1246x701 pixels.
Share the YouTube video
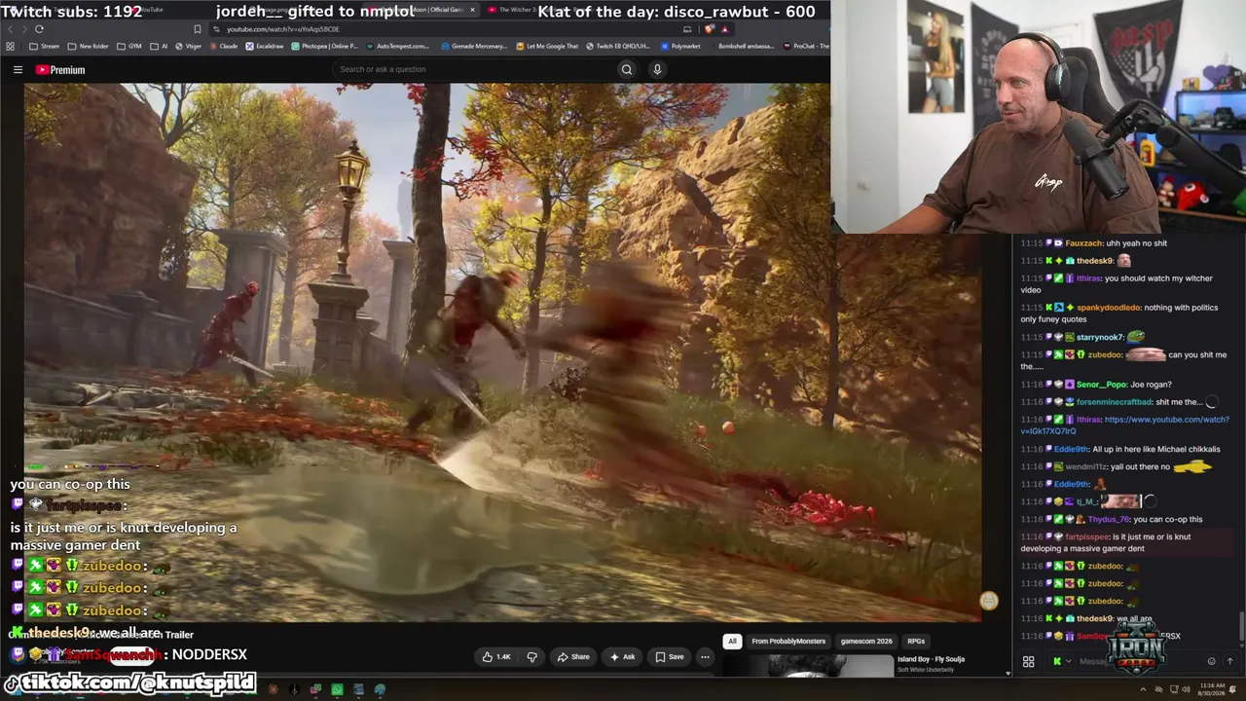pos(572,657)
